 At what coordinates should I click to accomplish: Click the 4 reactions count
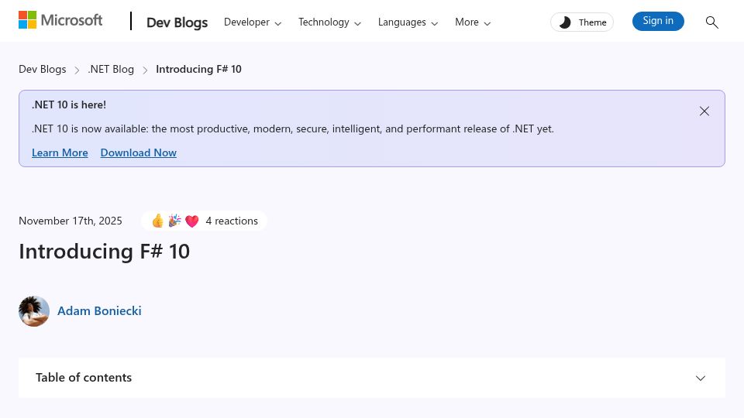point(232,221)
